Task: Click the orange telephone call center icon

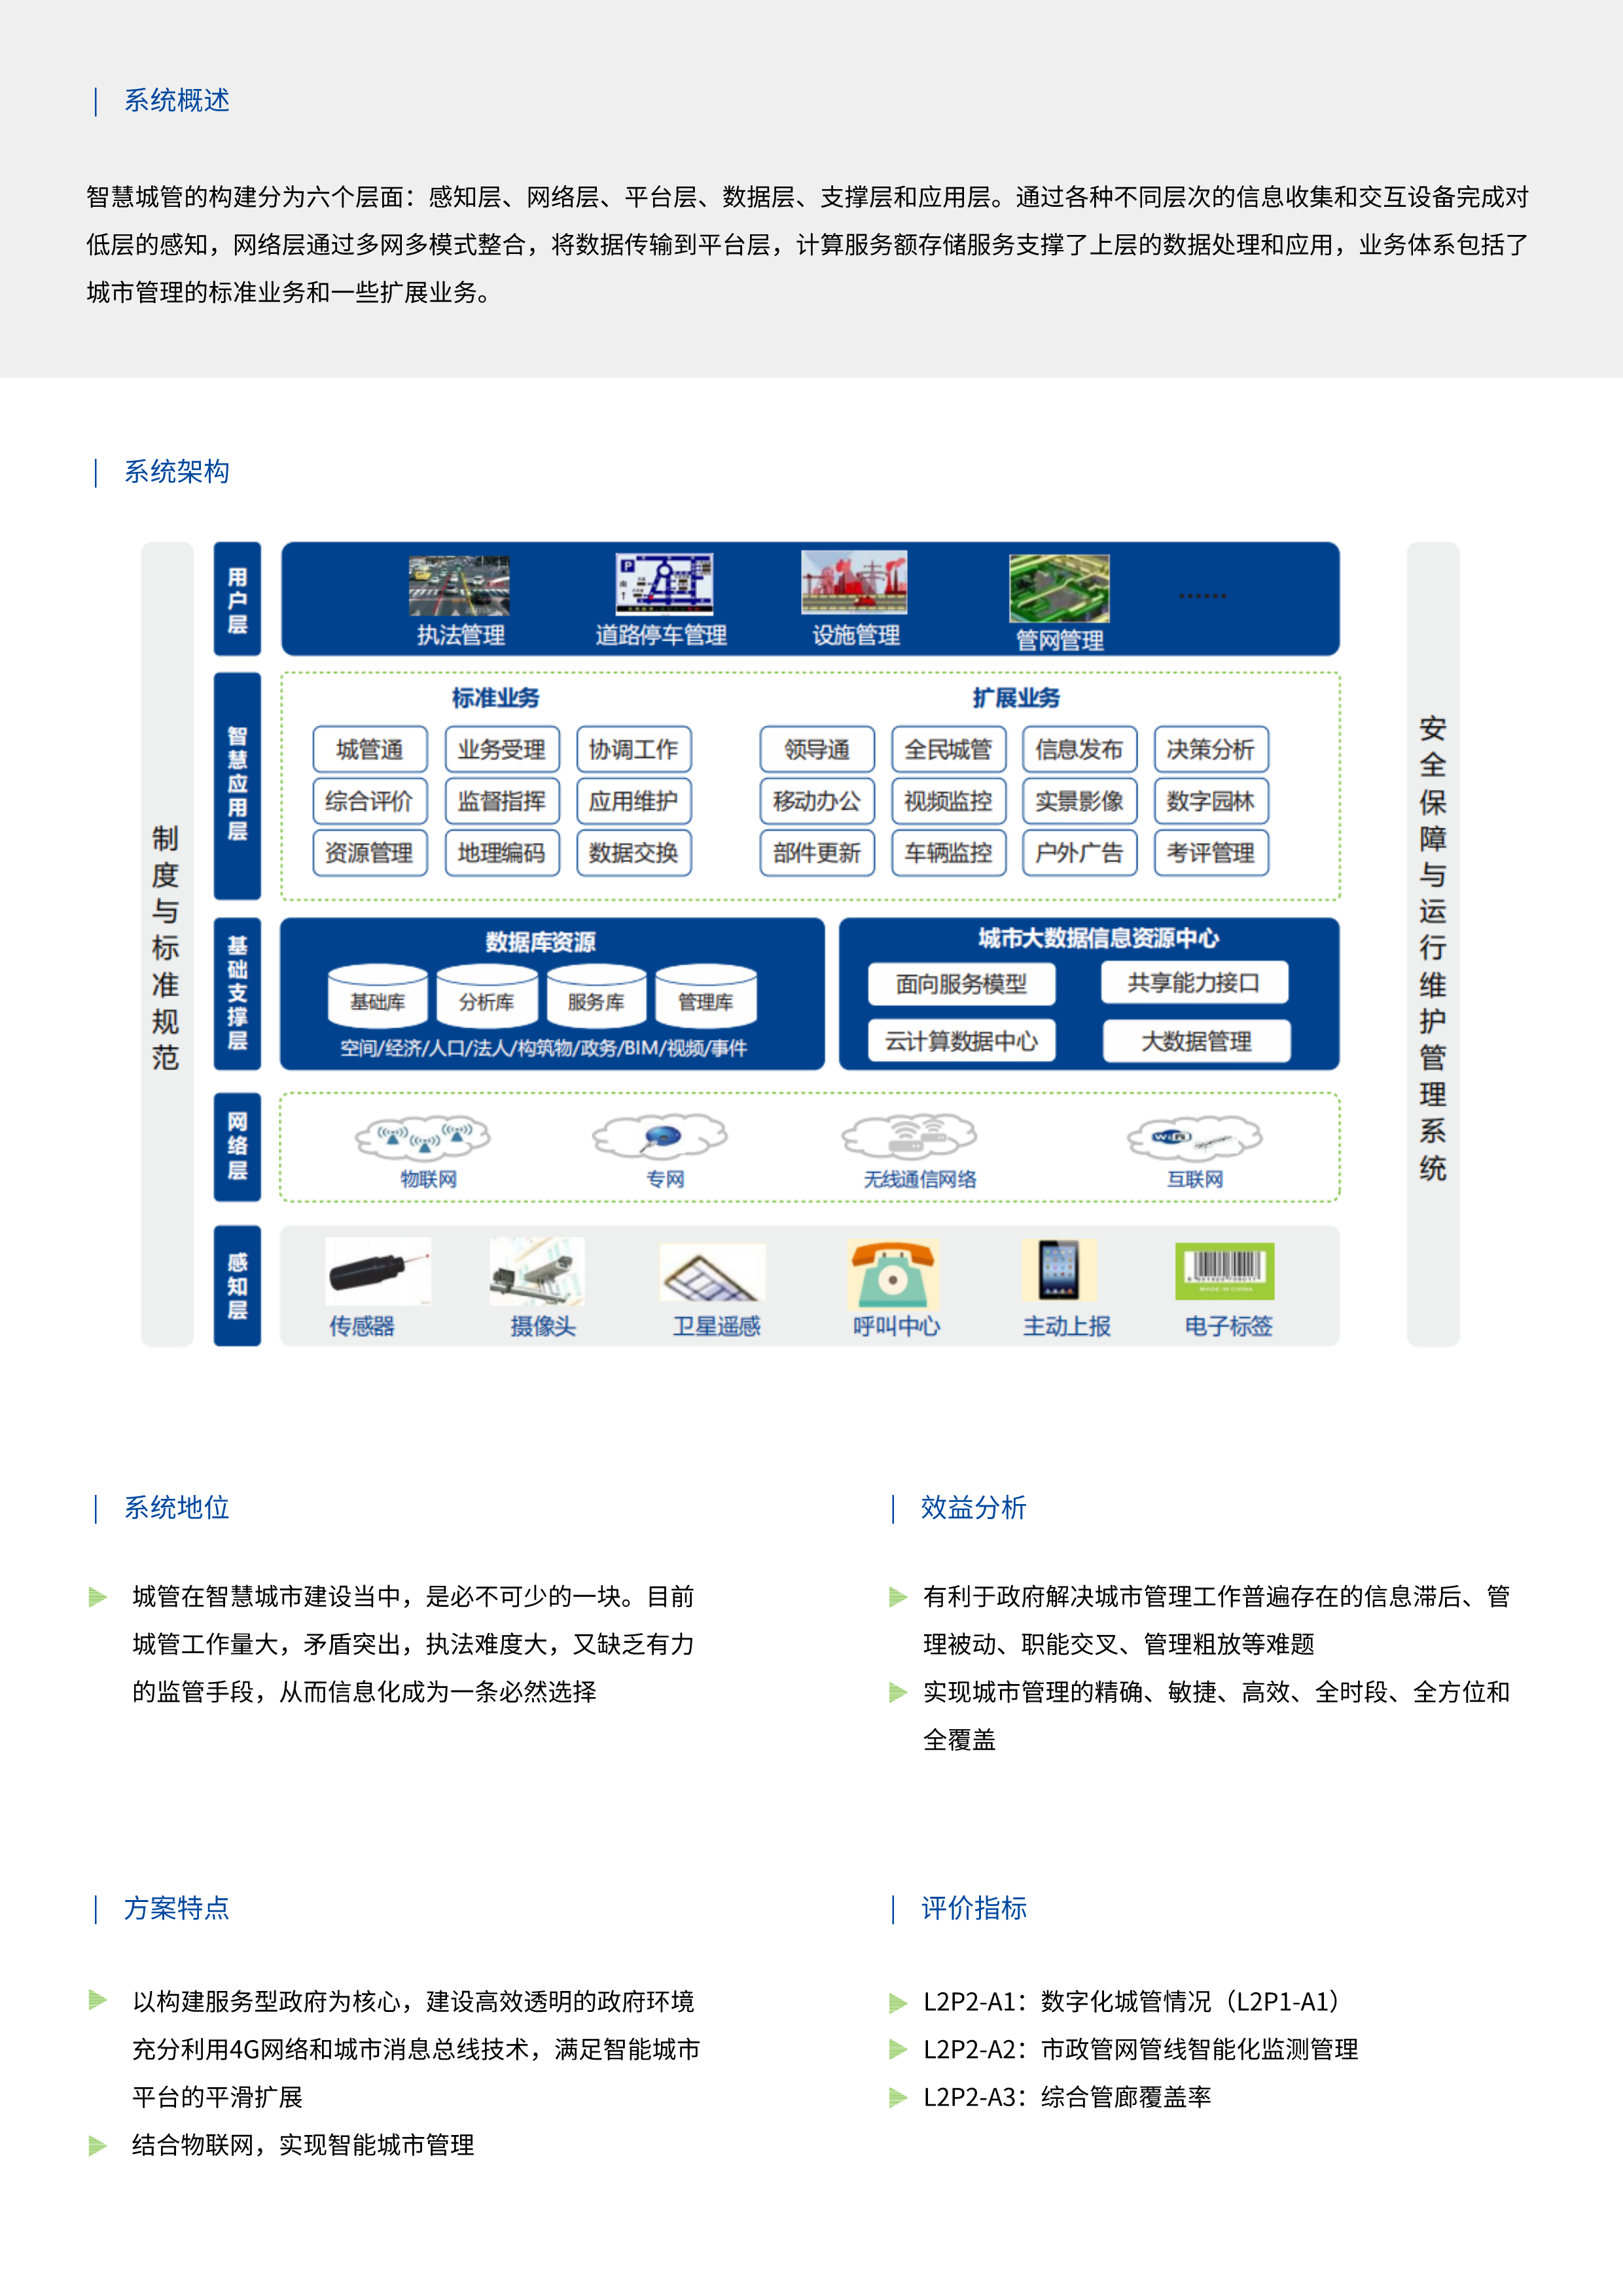Action: pos(893,1274)
